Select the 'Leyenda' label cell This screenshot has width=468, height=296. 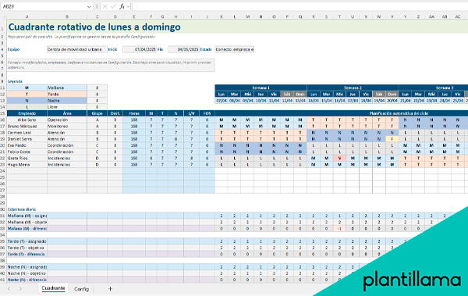[15, 81]
